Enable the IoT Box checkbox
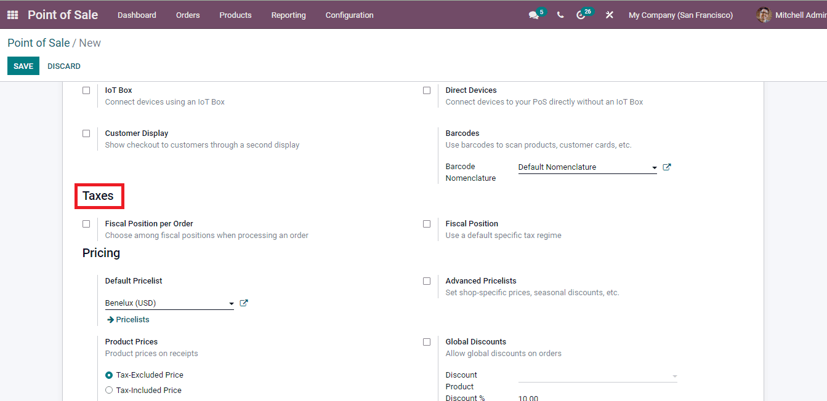The height and width of the screenshot is (401, 827). [86, 90]
